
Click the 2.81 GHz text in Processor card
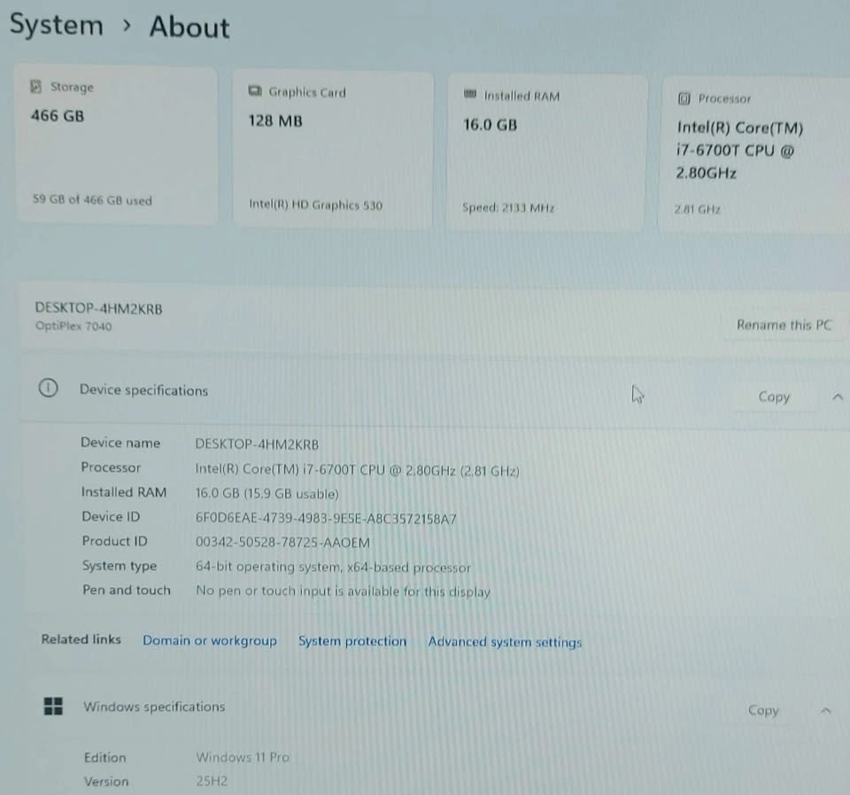point(697,209)
